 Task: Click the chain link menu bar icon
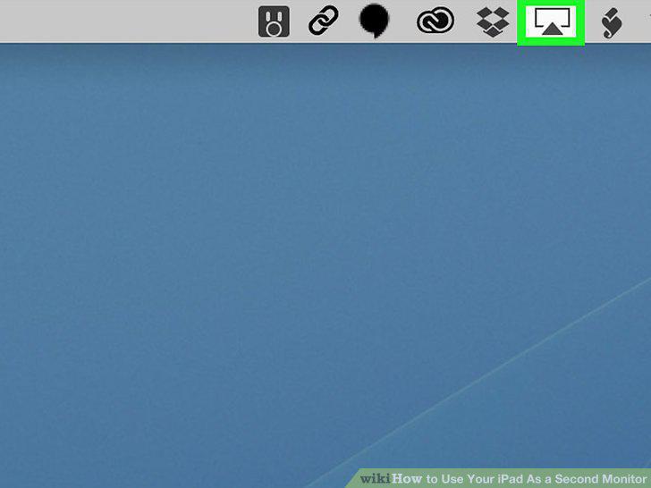pyautogui.click(x=323, y=20)
